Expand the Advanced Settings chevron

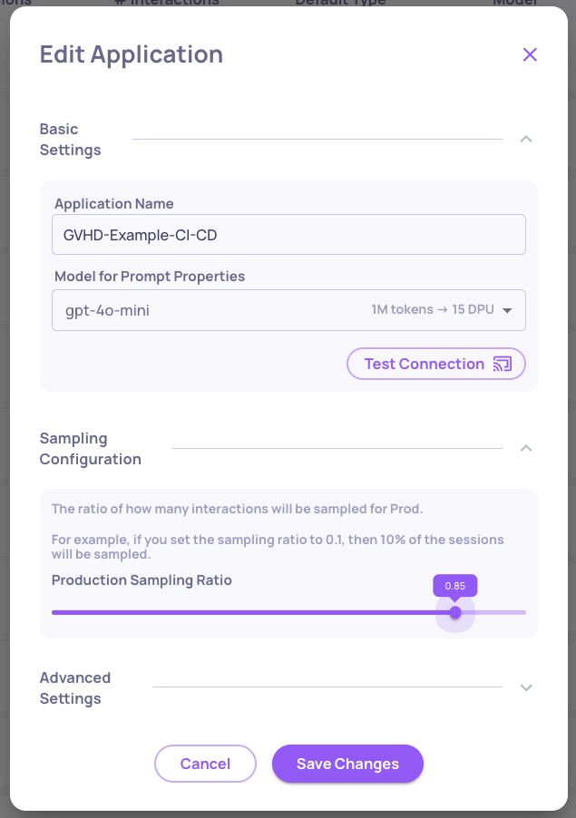(x=526, y=687)
